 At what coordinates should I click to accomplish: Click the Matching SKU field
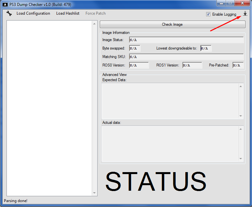(x=186, y=57)
